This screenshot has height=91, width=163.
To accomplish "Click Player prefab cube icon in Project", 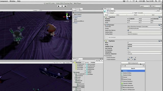I will click(x=87, y=73).
